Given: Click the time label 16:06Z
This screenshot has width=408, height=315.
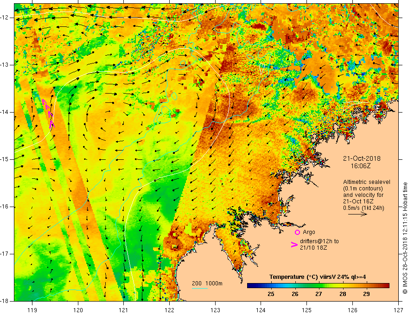Looking at the screenshot, I should pyautogui.click(x=360, y=165).
